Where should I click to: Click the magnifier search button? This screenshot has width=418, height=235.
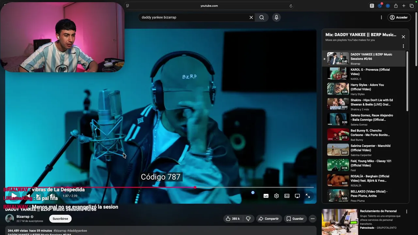[262, 17]
